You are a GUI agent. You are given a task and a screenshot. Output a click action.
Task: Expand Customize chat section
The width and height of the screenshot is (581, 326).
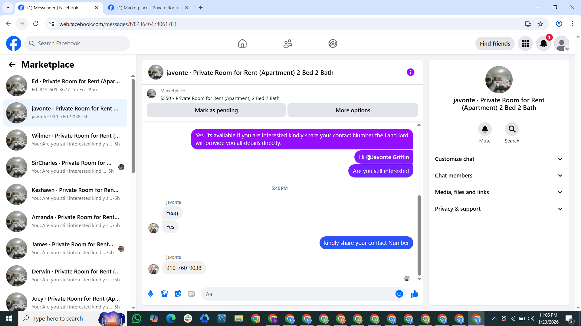[x=499, y=159]
